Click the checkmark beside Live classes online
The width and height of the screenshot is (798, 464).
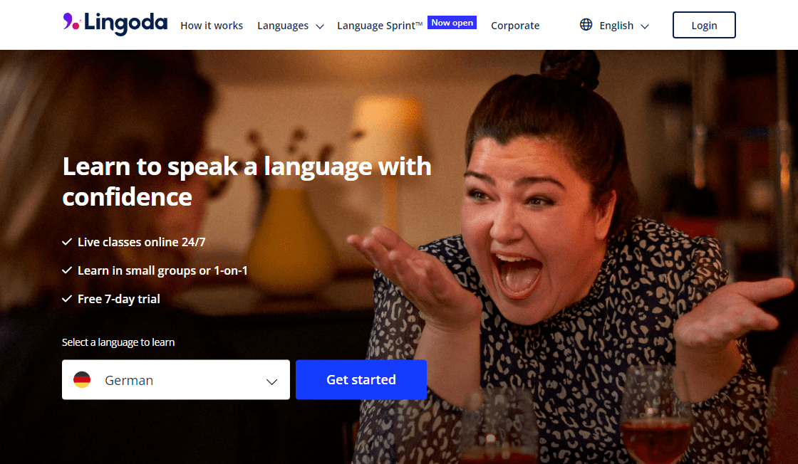[x=67, y=242]
